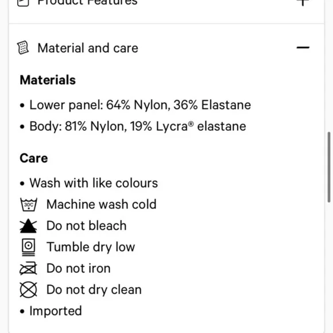
Task: Click the tumble dry low icon
Action: [29, 247]
